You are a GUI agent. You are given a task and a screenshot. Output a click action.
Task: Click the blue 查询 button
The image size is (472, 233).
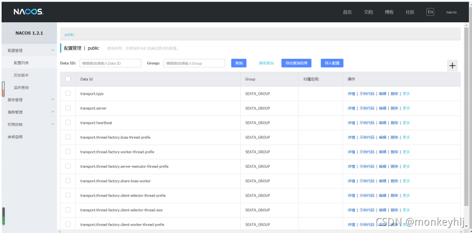tap(239, 63)
